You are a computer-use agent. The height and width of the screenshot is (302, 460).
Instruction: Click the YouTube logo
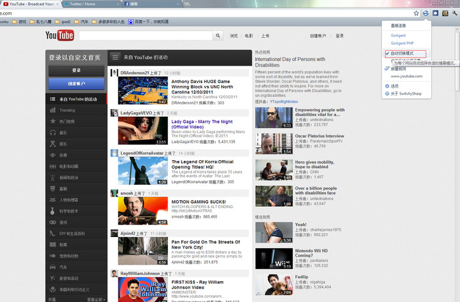(x=59, y=36)
